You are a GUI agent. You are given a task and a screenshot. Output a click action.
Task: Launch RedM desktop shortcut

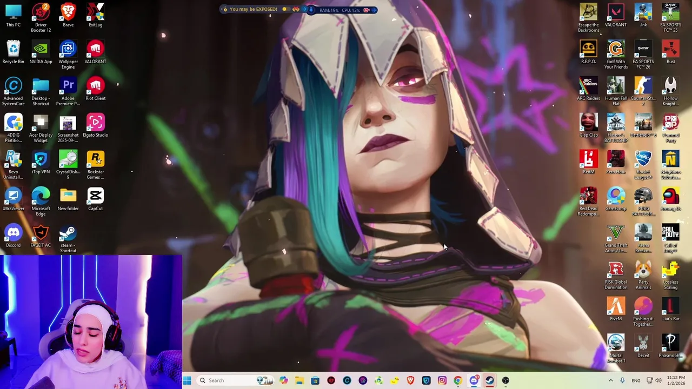click(x=588, y=162)
